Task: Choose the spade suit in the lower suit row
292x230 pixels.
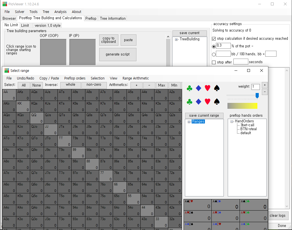Action: (217, 101)
